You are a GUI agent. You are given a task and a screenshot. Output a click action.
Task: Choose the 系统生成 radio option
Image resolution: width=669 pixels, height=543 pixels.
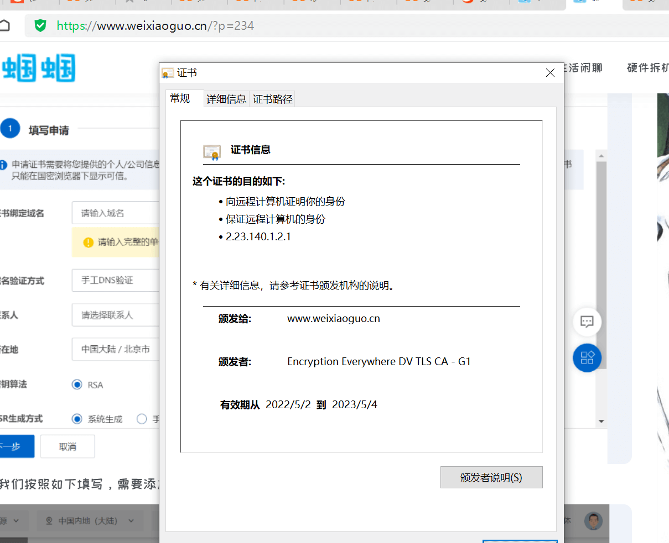[x=77, y=419]
